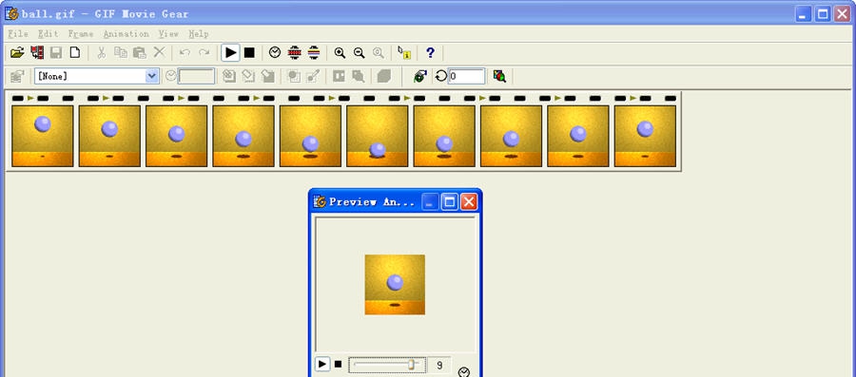The height and width of the screenshot is (377, 856).
Task: Open timing settings with the clock icon
Action: point(275,53)
